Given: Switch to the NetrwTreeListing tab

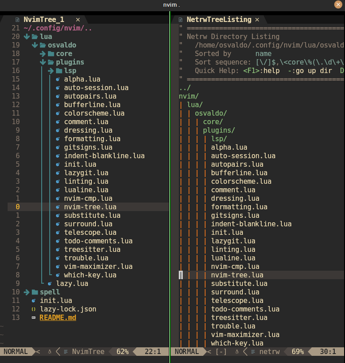Looking at the screenshot, I should pos(219,20).
